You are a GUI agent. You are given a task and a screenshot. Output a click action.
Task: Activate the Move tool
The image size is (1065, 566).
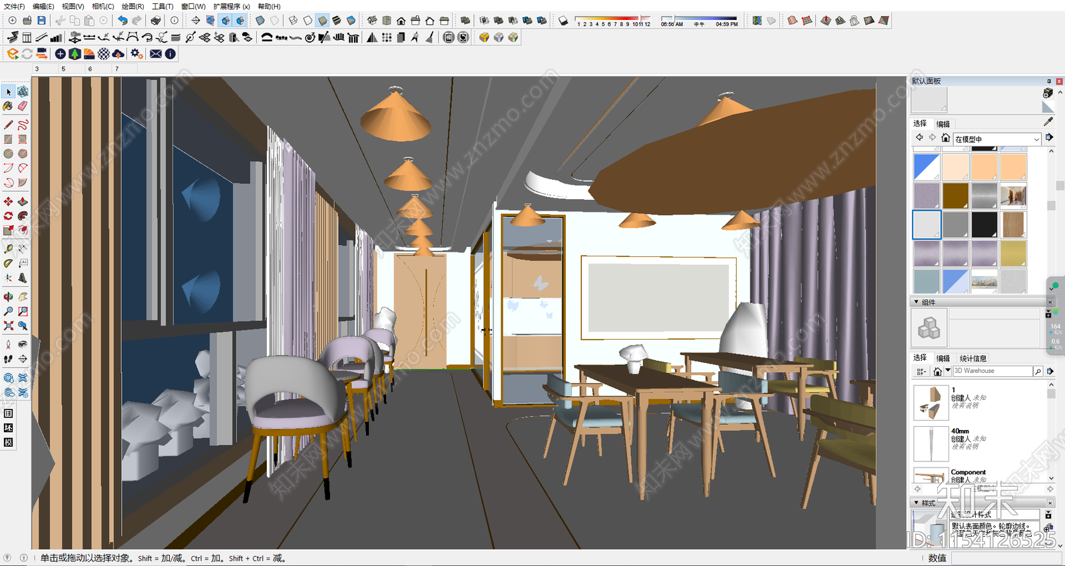(x=9, y=201)
